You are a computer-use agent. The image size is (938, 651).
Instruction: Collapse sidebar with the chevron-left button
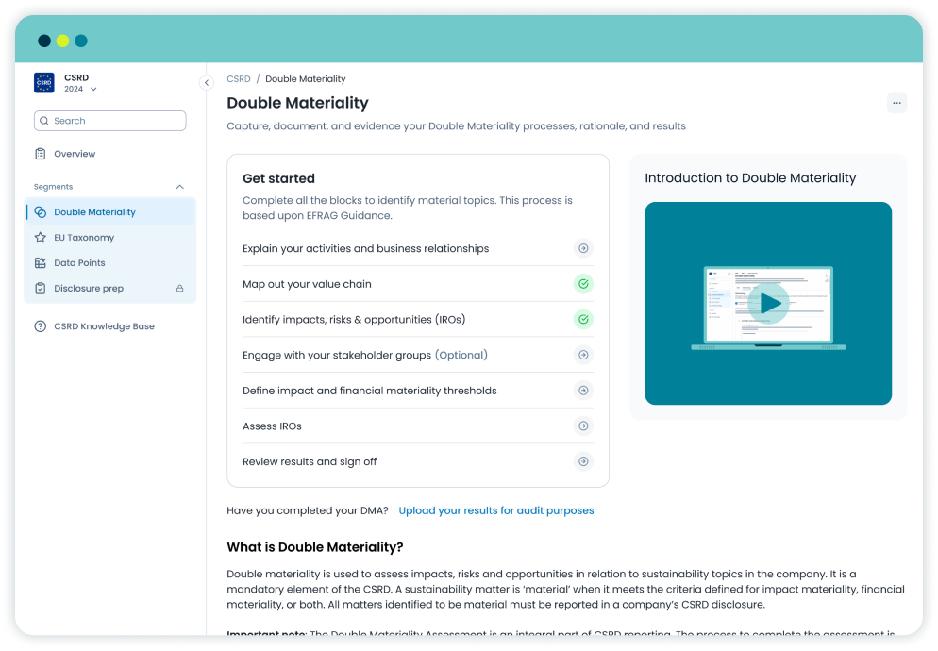207,83
